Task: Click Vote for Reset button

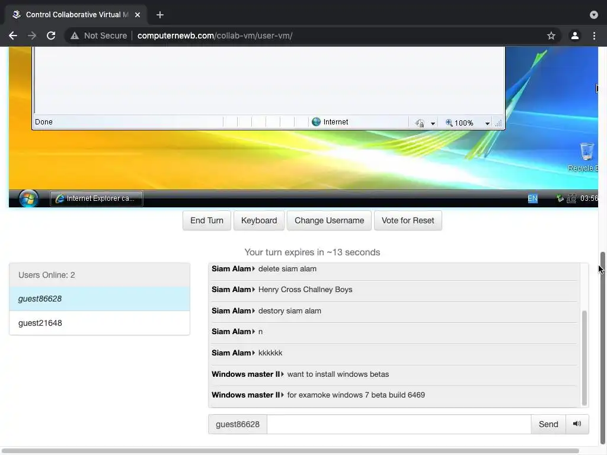Action: (x=408, y=220)
